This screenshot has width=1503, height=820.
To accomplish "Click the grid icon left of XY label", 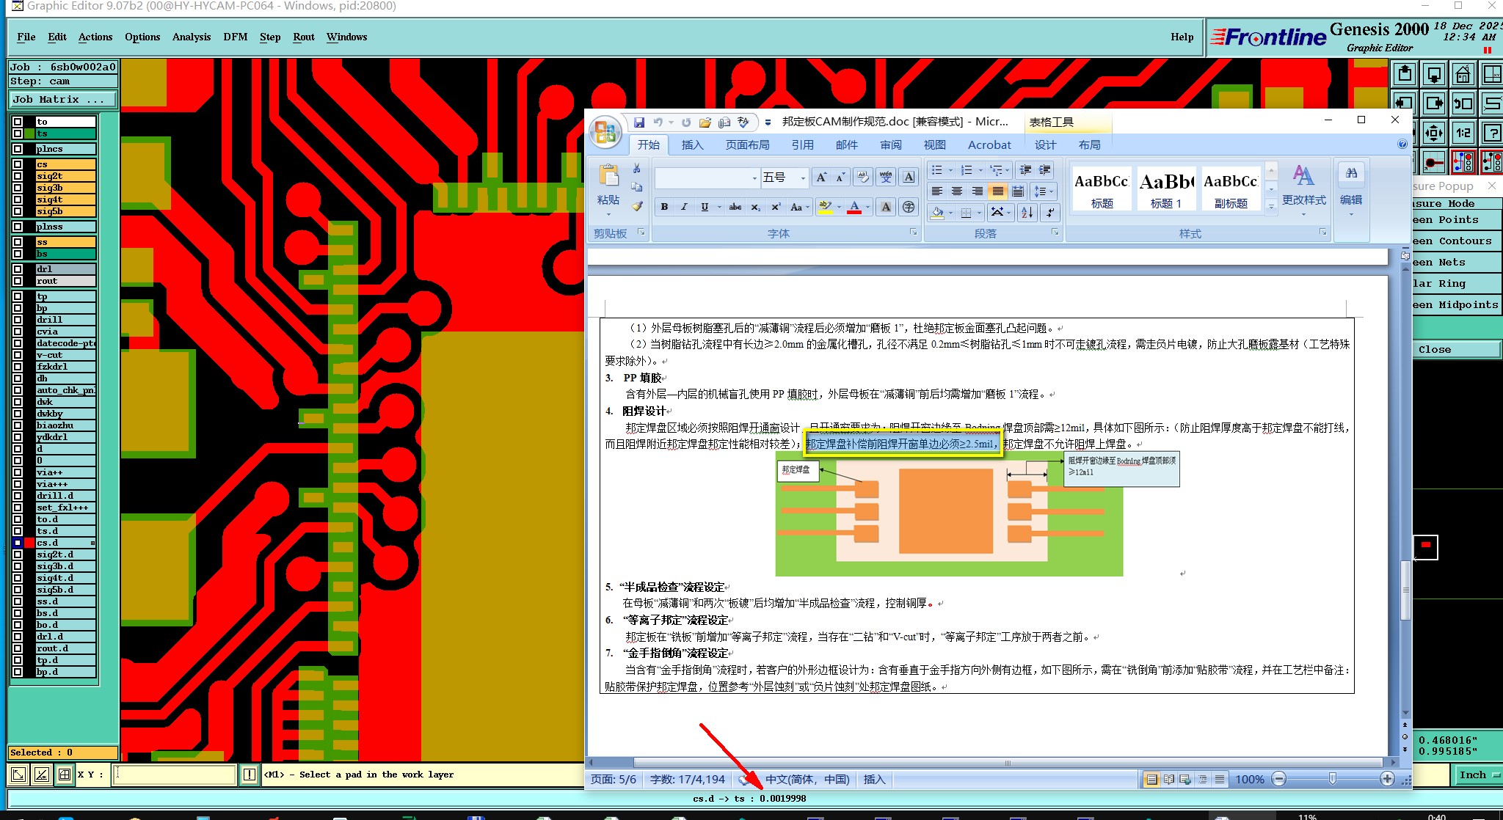I will [x=65, y=775].
